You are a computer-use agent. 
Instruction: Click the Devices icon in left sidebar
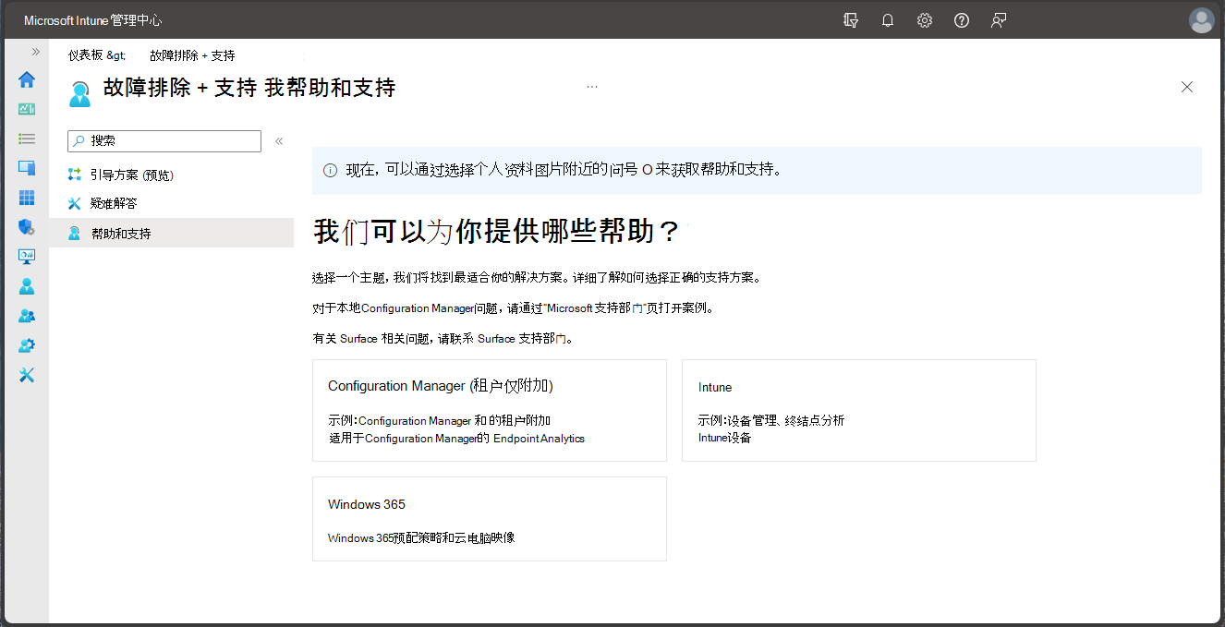coord(27,168)
